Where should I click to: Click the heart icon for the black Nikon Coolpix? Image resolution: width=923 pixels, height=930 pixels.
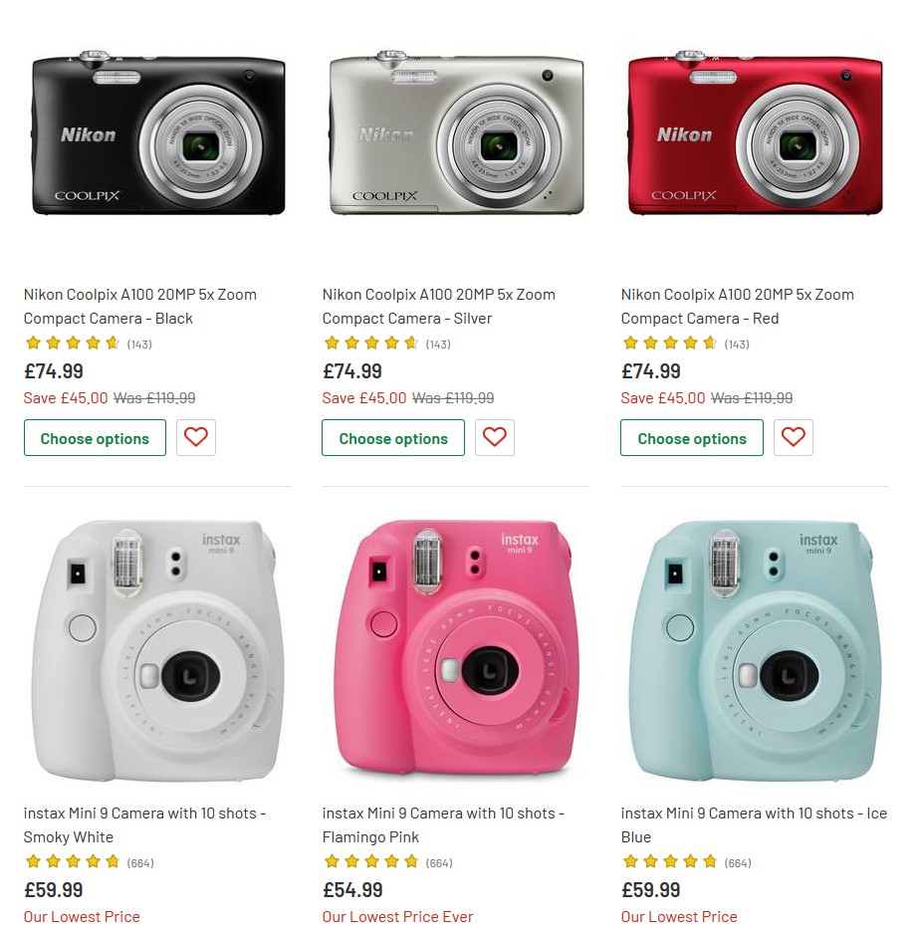[x=195, y=437]
